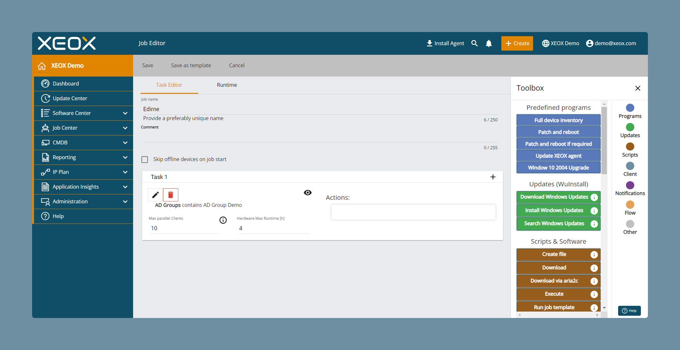Screen dimensions: 680x350
Task: Switch to the Runtime tab
Action: tap(227, 85)
